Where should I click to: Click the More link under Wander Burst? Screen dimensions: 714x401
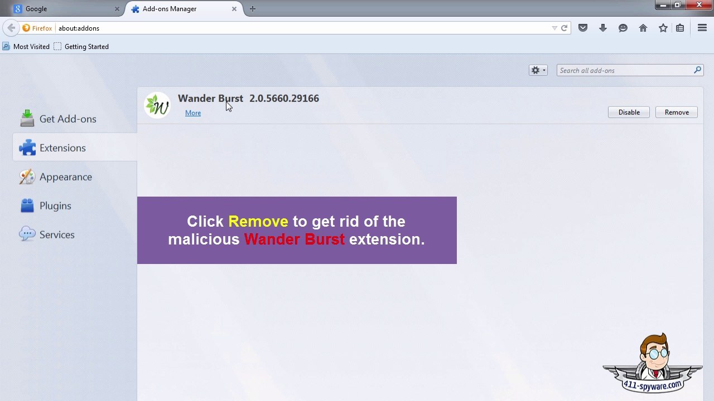click(x=193, y=113)
